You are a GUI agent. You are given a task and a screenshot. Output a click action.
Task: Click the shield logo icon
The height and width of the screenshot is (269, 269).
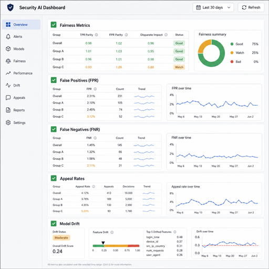point(11,7)
